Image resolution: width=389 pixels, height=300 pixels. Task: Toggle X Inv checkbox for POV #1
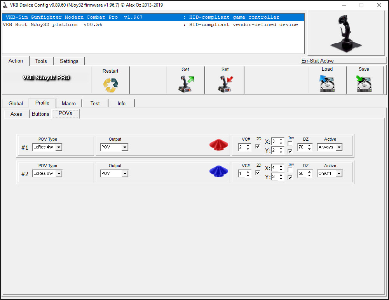pos(290,143)
